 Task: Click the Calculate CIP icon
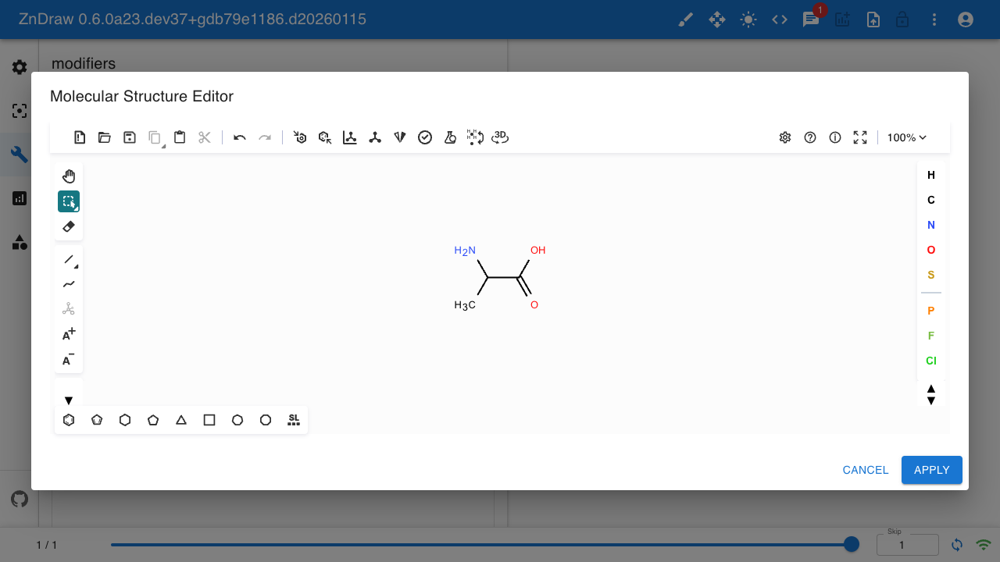400,137
